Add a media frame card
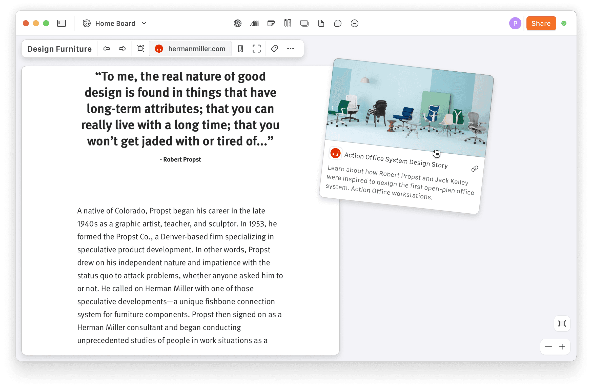The height and width of the screenshot is (389, 592). pos(304,24)
